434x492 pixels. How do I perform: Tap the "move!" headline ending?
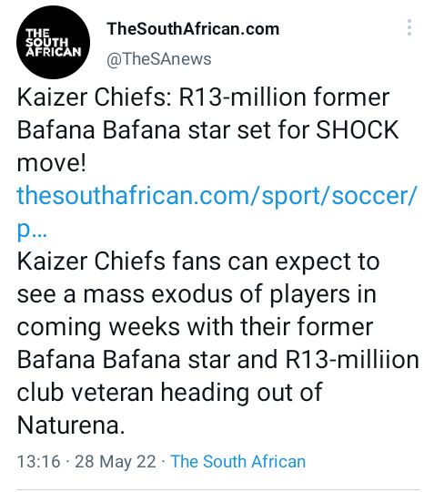[x=51, y=163]
